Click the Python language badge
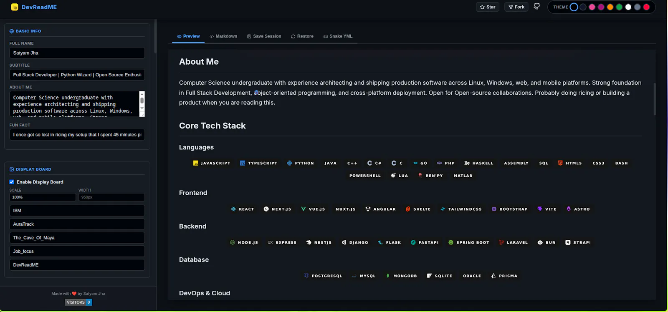Viewport: 668px width, 312px height. 301,163
